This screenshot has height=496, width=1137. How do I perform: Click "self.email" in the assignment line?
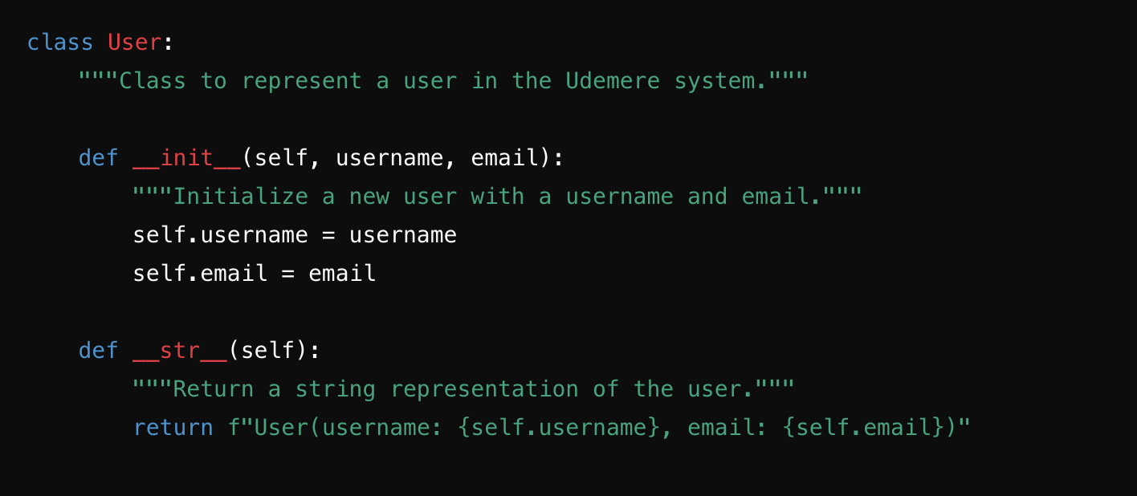[200, 274]
